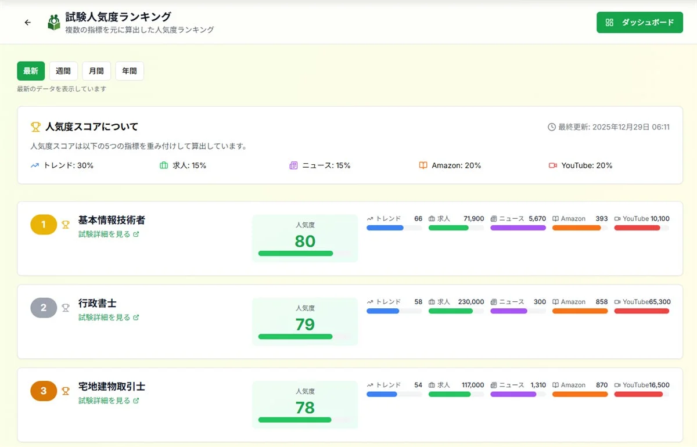Screen dimensions: 697x447
Task: Click the Amazon book icon for 基本情報技術者
Action: 555,219
